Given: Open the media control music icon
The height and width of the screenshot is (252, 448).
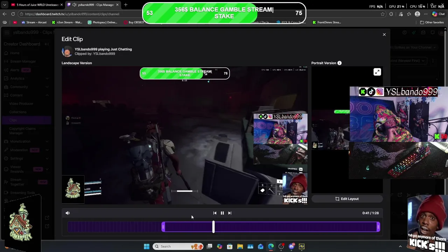Looking at the screenshot, I should point(400,14).
